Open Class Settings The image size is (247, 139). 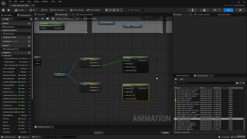77,10
